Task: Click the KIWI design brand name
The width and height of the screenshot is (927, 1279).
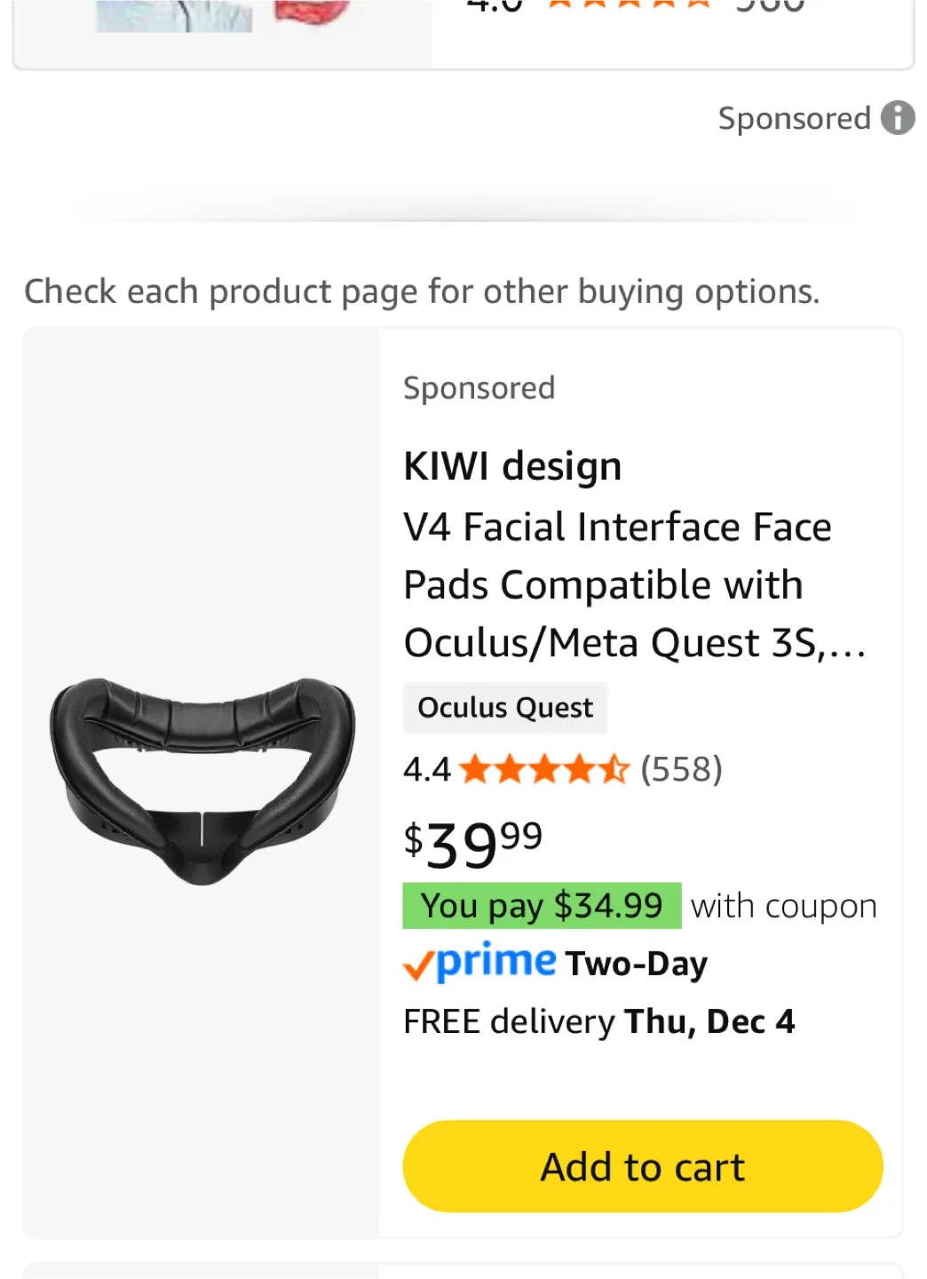Action: (x=511, y=465)
